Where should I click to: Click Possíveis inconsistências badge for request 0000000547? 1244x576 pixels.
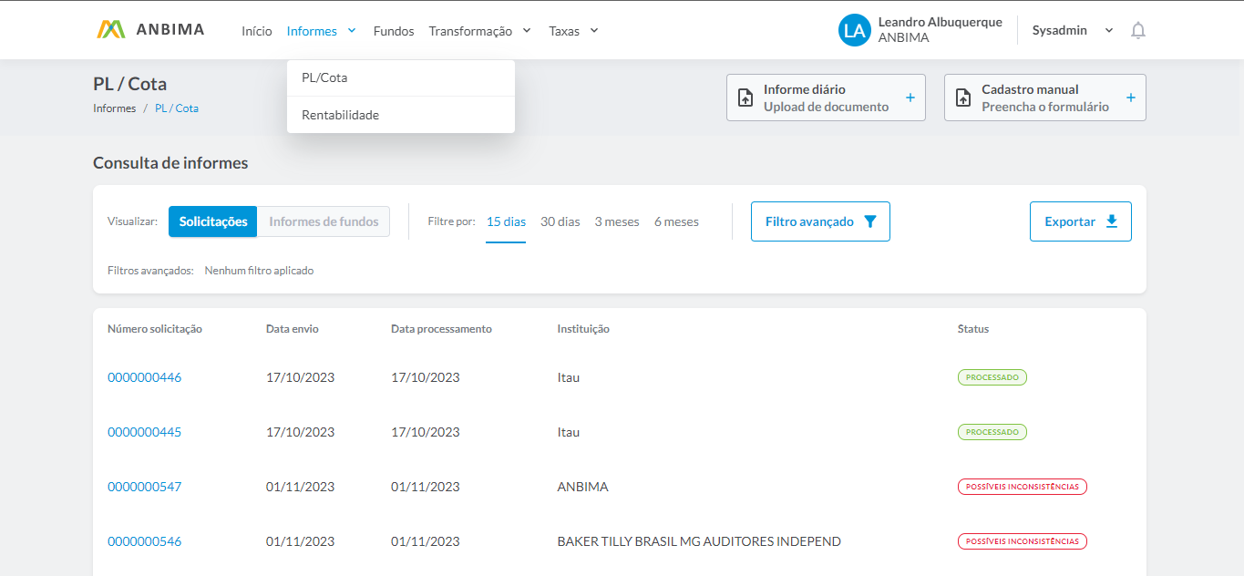tap(1022, 487)
